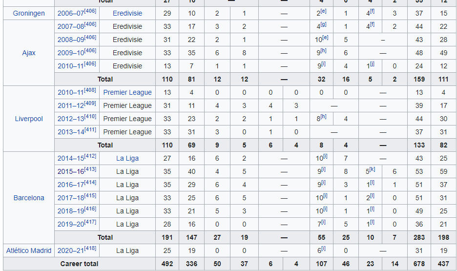
Task: Open citation [408] for 2010–11 Liverpool
Action: pos(90,90)
